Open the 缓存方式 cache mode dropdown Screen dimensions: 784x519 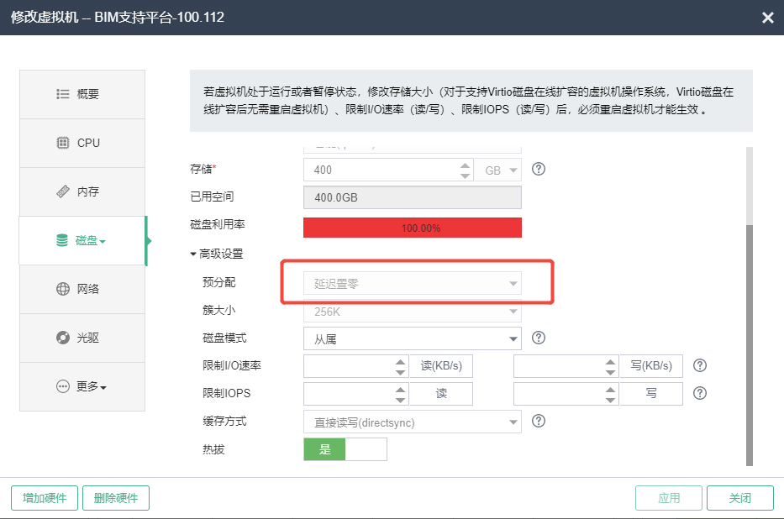[x=412, y=422]
